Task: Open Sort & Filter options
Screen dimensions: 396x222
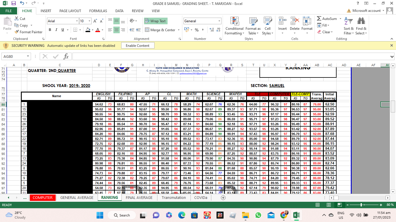Action: pyautogui.click(x=348, y=26)
